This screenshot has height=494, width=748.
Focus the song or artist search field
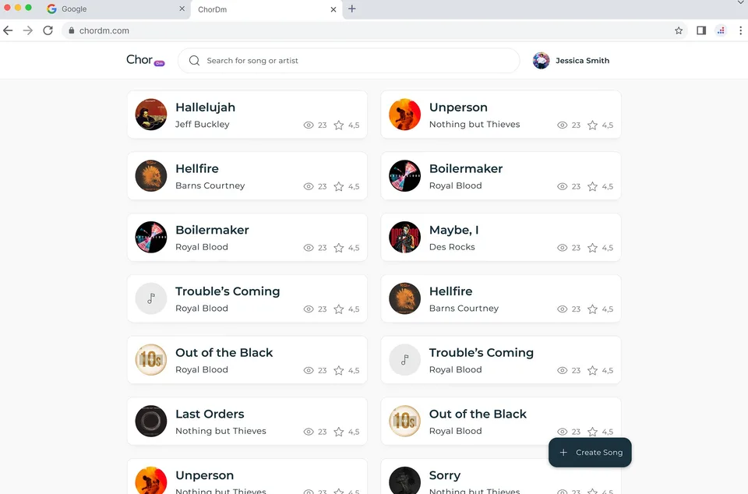click(x=349, y=61)
